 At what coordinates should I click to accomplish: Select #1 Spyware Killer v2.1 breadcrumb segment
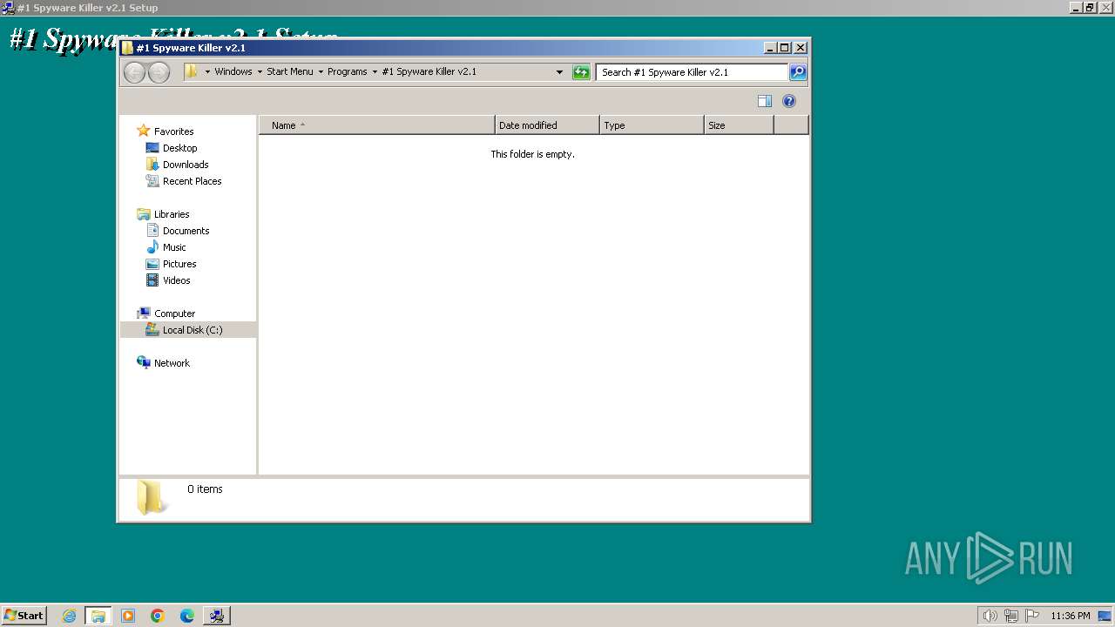tap(429, 72)
